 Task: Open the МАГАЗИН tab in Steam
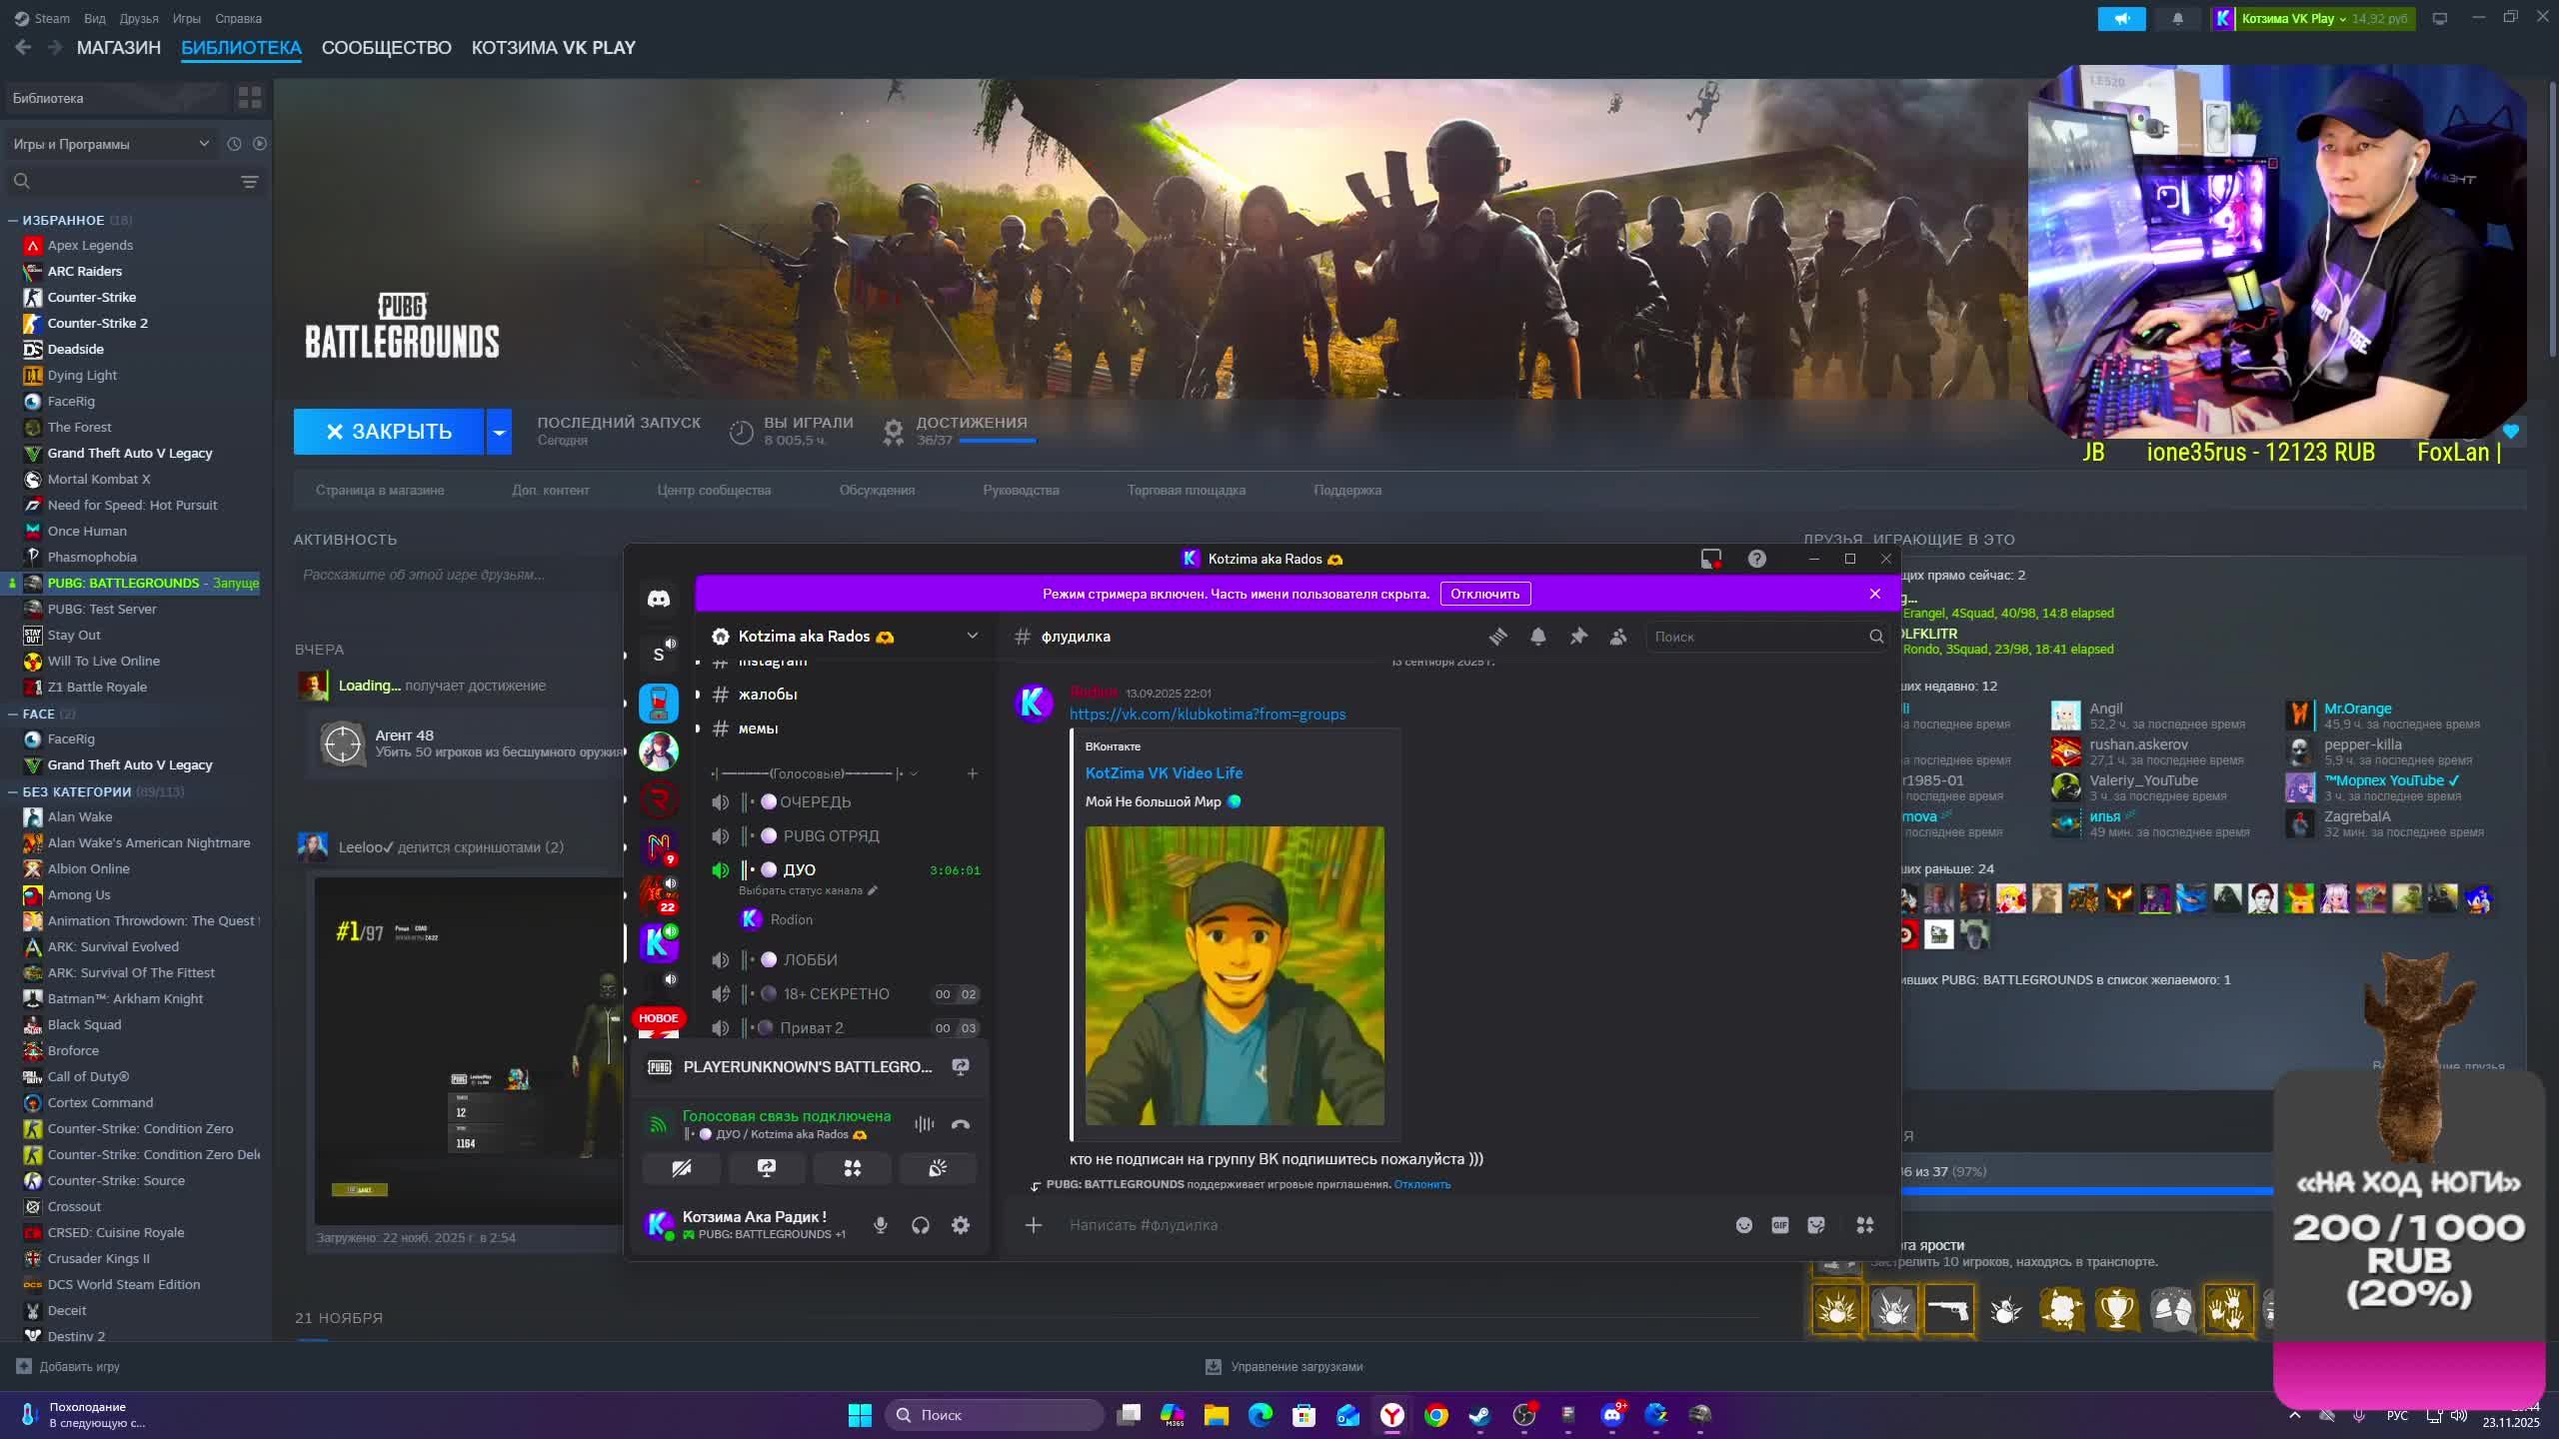click(118, 48)
